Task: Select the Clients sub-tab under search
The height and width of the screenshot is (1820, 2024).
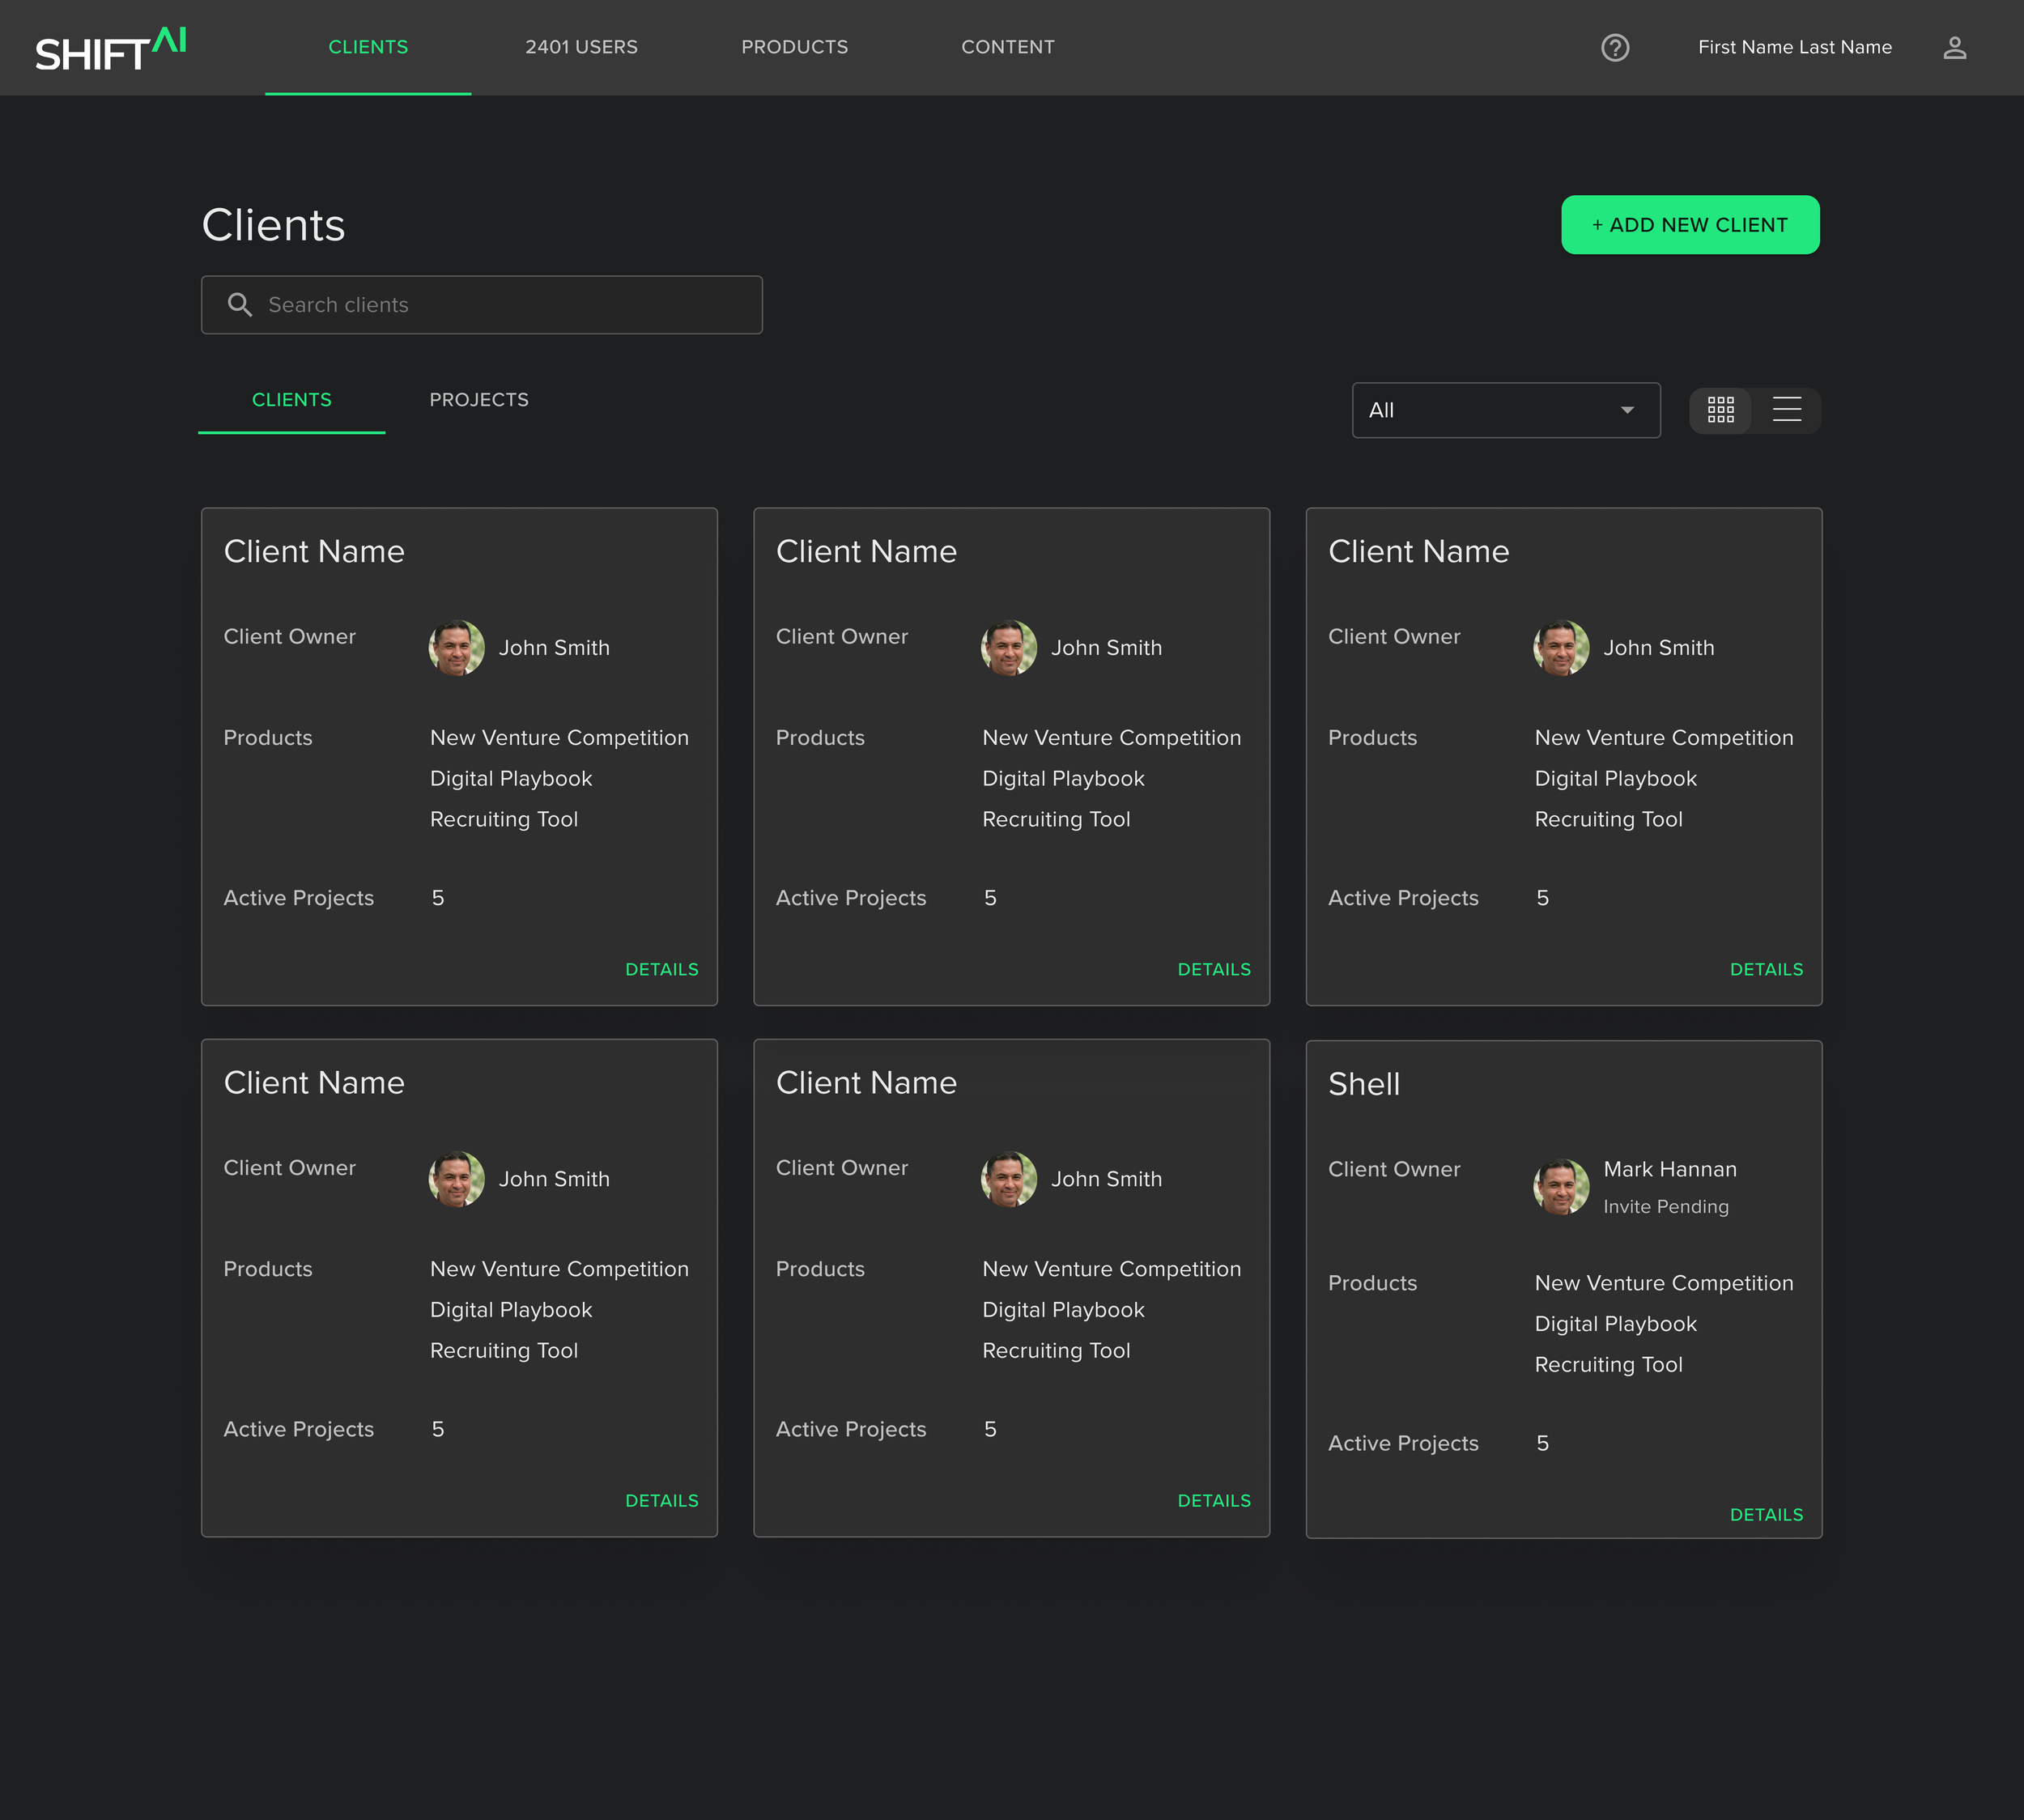Action: point(291,400)
